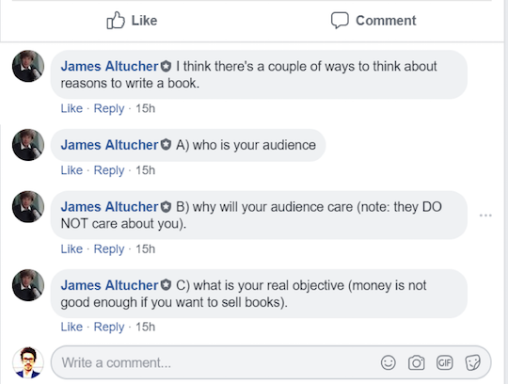Open the emoji picker smiley icon
The height and width of the screenshot is (384, 508).
click(389, 362)
